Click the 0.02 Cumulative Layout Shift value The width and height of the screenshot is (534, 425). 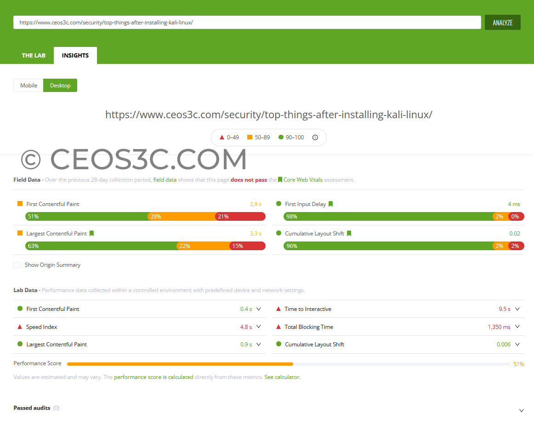(x=515, y=234)
